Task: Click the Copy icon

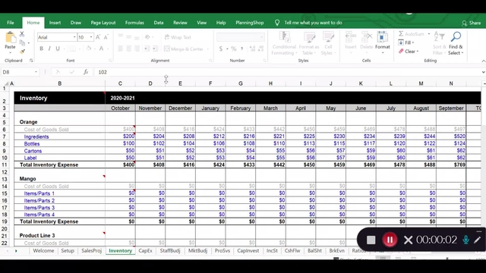Action: [x=22, y=42]
